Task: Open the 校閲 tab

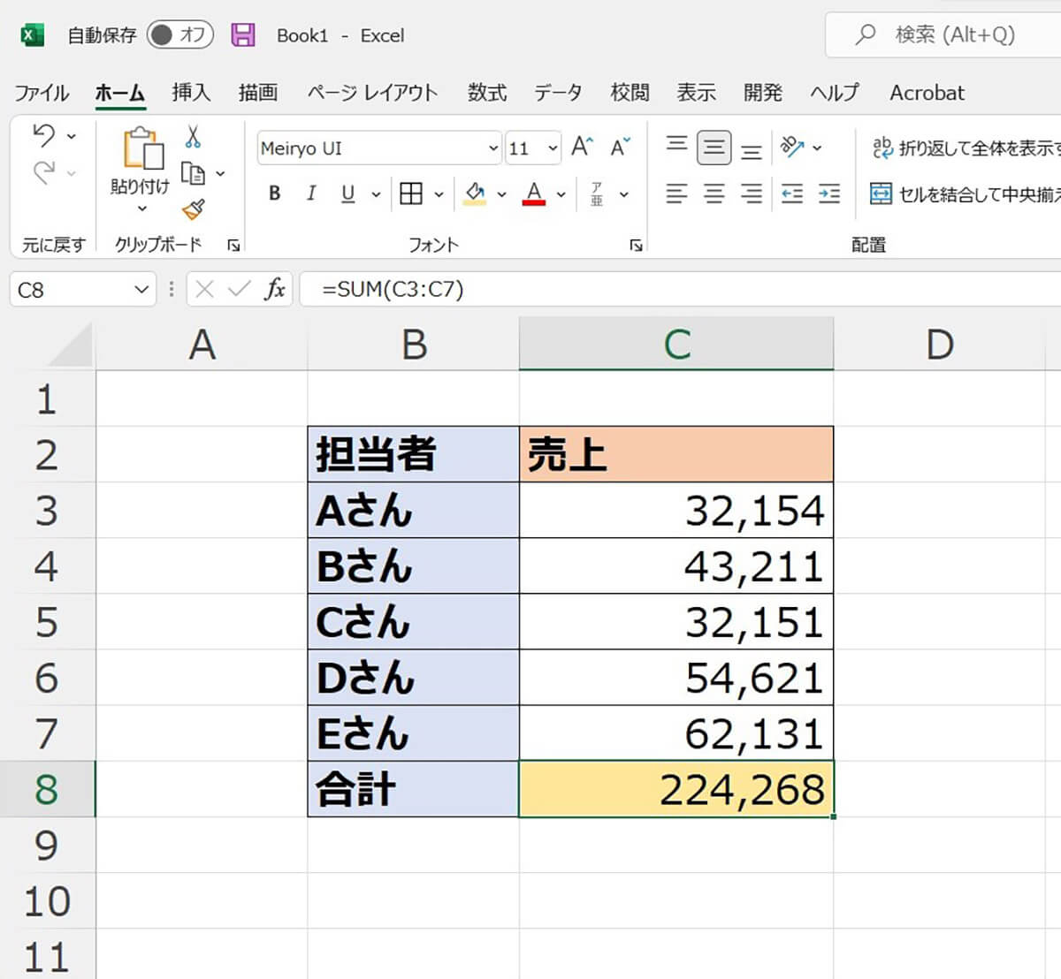Action: point(630,93)
